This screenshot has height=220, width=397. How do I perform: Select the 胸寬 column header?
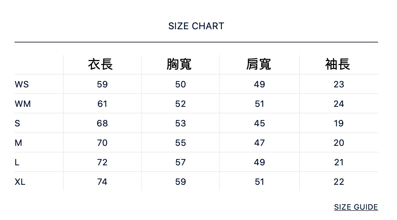(179, 64)
